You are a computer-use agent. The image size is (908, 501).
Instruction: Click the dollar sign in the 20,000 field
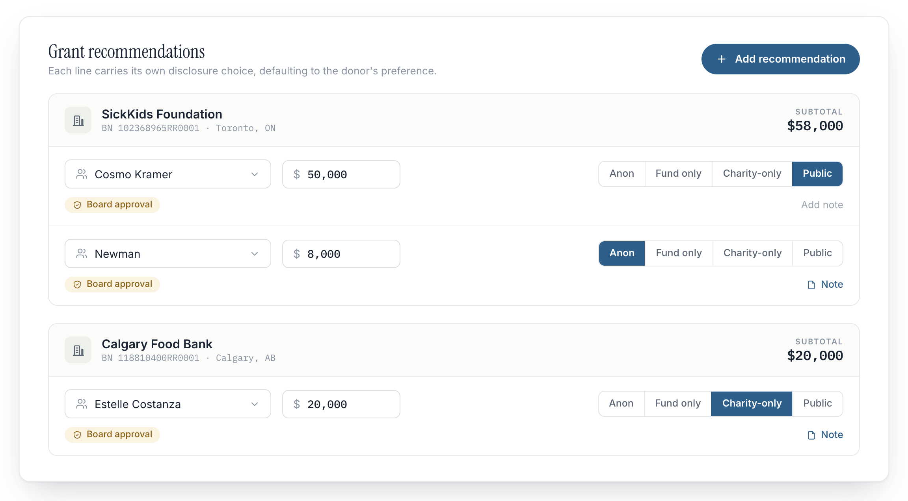click(297, 404)
